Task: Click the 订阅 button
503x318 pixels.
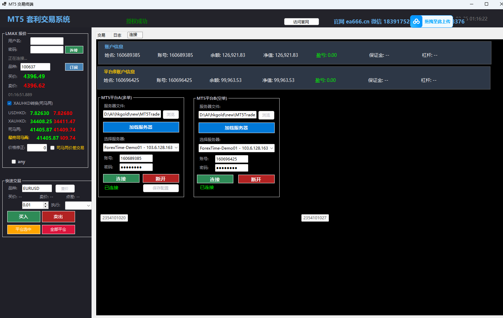Action: [74, 67]
